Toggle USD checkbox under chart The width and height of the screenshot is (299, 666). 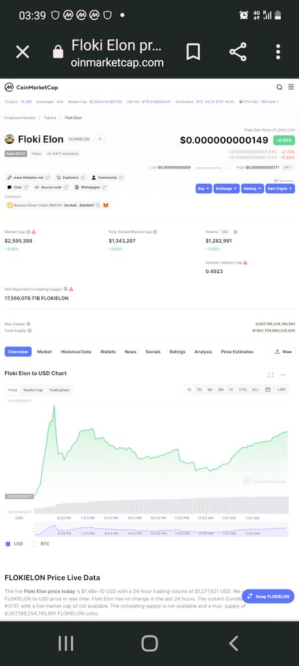point(8,544)
